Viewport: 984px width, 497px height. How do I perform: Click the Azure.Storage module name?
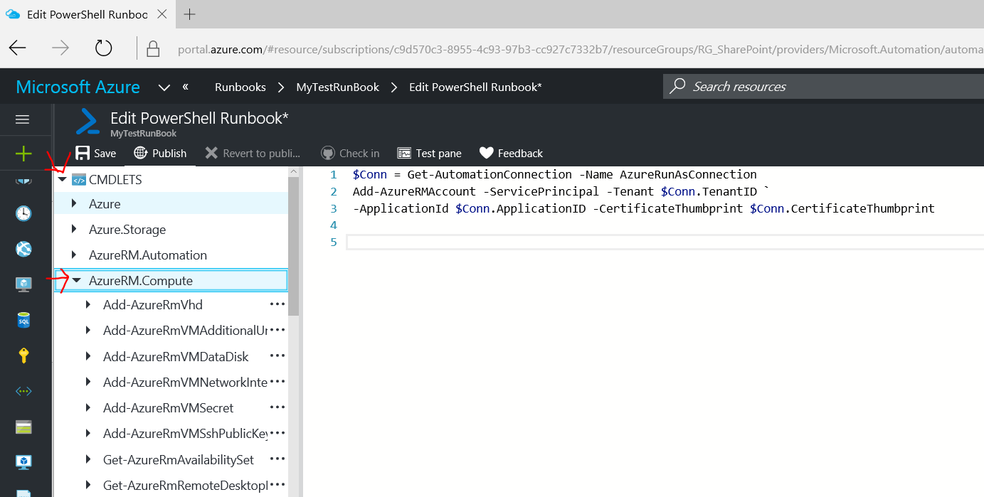tap(127, 230)
